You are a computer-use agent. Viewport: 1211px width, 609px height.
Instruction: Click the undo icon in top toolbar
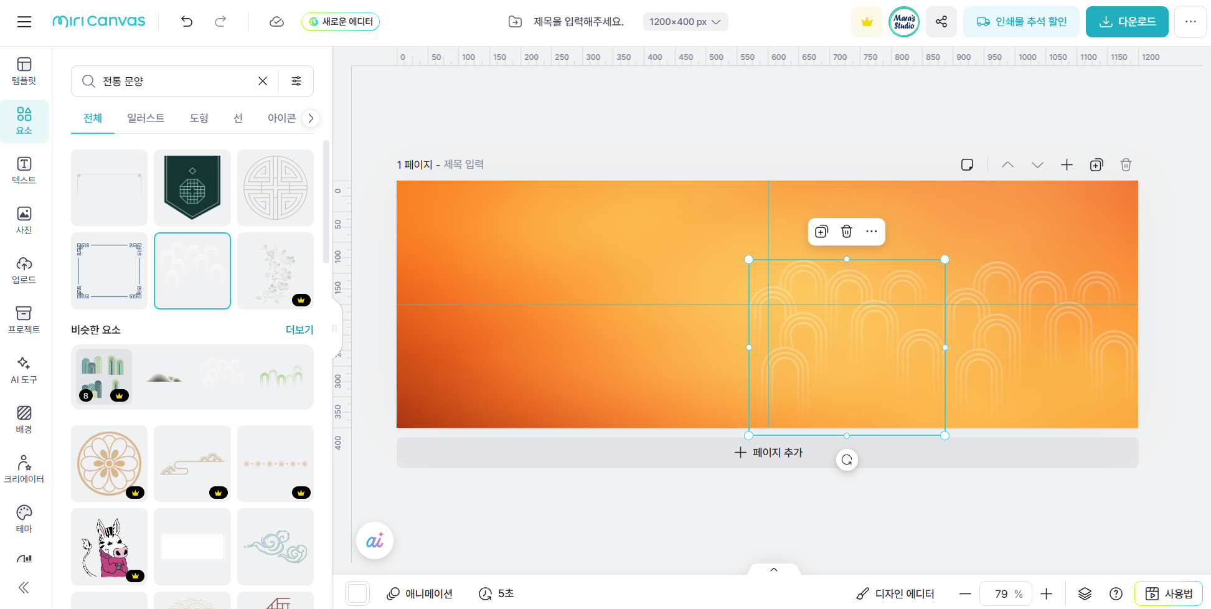pos(186,21)
